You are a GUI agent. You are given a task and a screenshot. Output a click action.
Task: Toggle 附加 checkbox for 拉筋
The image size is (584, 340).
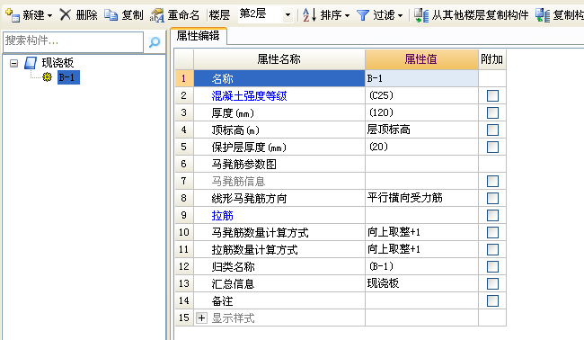pos(492,215)
